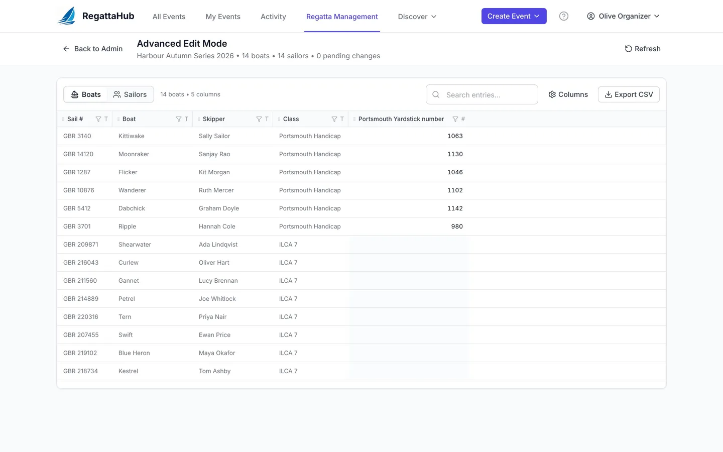This screenshot has width=723, height=452.
Task: Export entries as CSV
Action: pos(629,94)
